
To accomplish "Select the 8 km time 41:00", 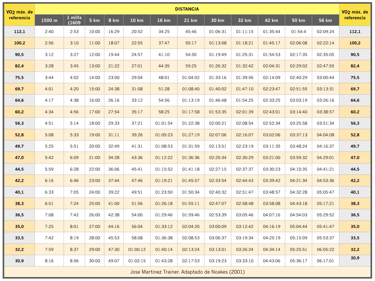I will (x=114, y=204).
